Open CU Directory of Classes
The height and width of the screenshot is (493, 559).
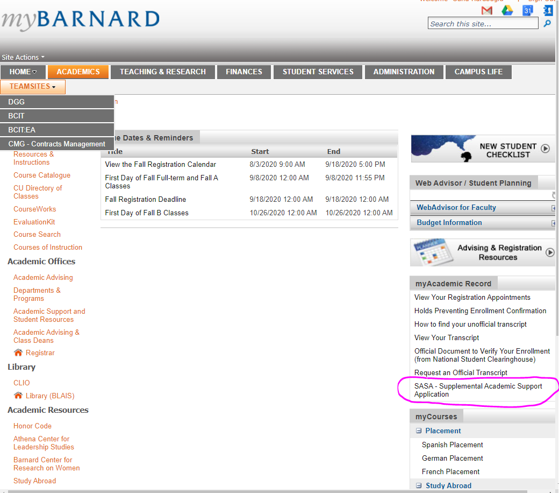coord(38,192)
